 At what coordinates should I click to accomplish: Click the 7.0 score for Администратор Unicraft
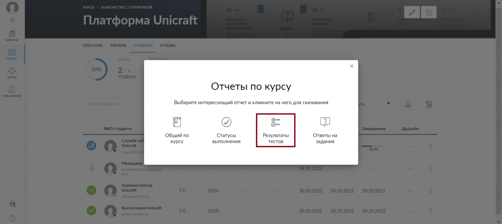(x=182, y=191)
